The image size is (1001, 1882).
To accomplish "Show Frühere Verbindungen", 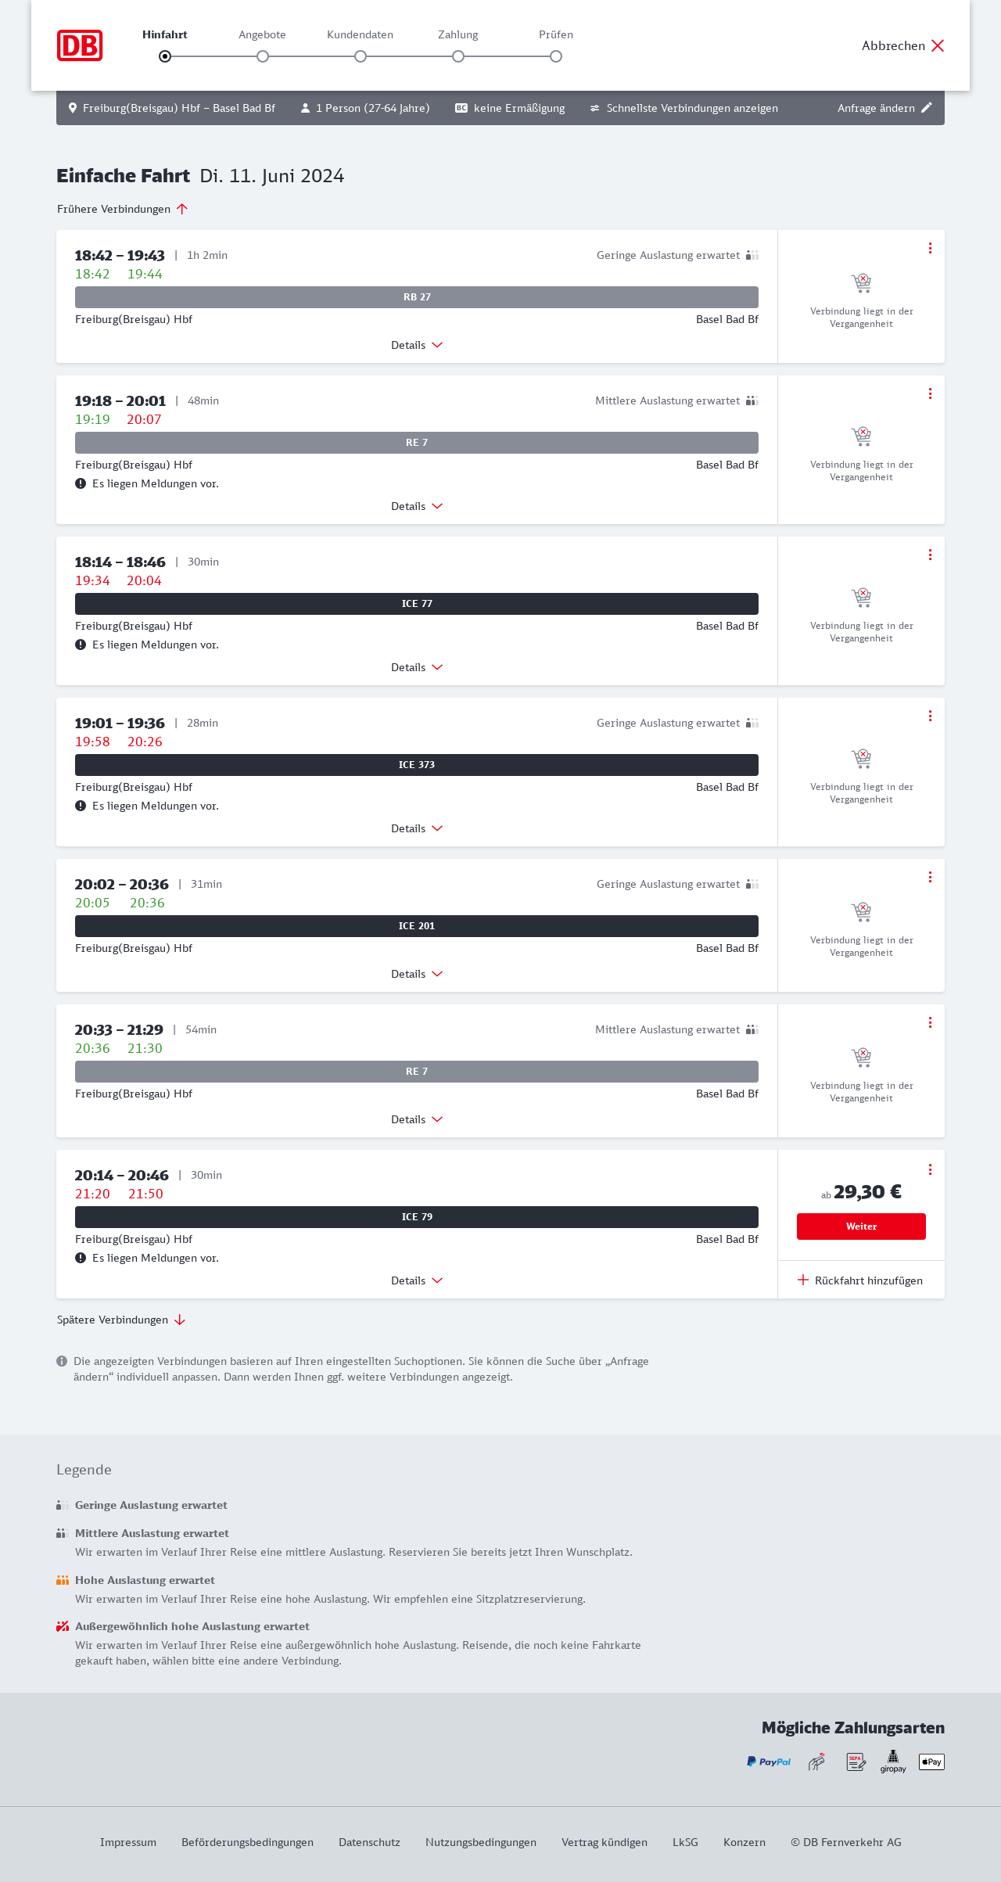I will (x=123, y=209).
